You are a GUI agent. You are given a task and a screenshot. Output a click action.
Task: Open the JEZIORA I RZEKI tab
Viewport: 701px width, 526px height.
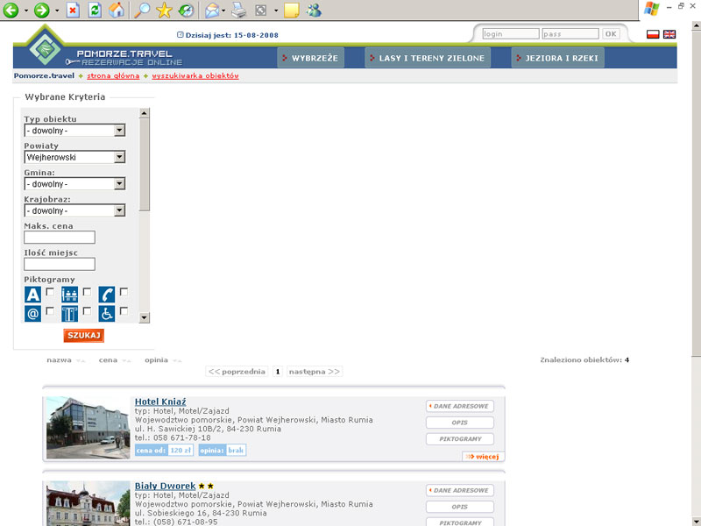[557, 58]
